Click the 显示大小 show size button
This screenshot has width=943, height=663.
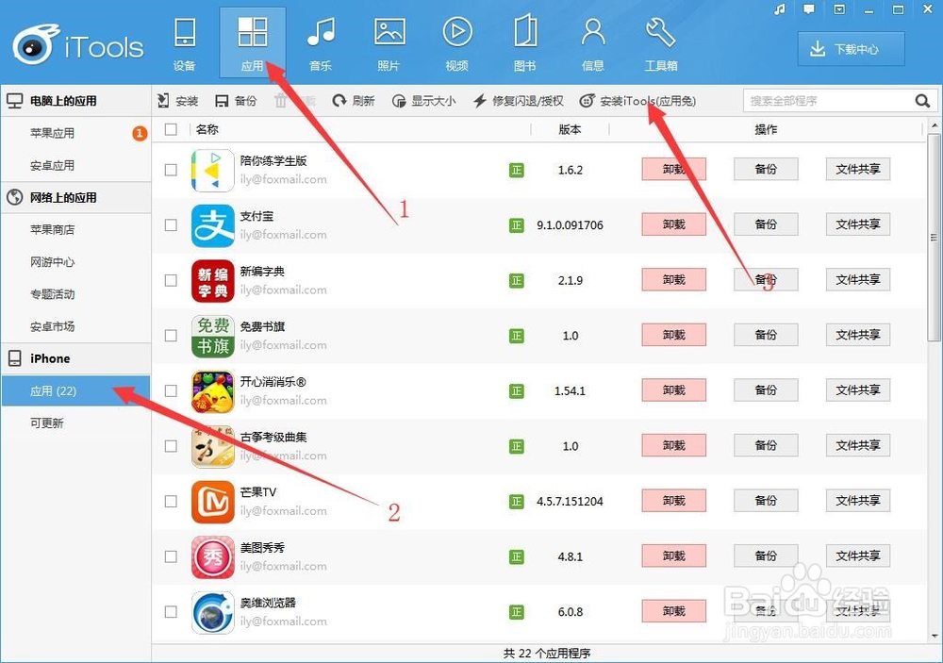(423, 101)
